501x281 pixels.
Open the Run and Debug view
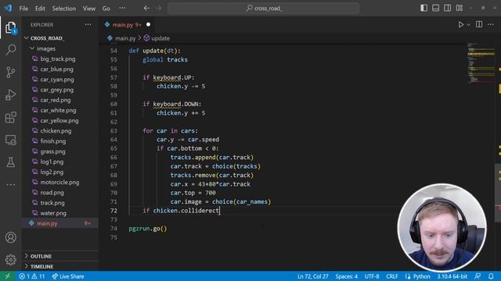pos(10,95)
